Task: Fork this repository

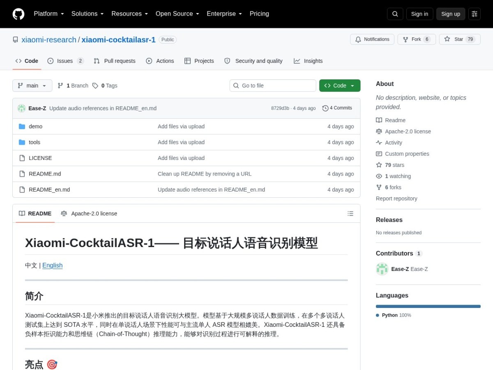Action: coord(417,39)
